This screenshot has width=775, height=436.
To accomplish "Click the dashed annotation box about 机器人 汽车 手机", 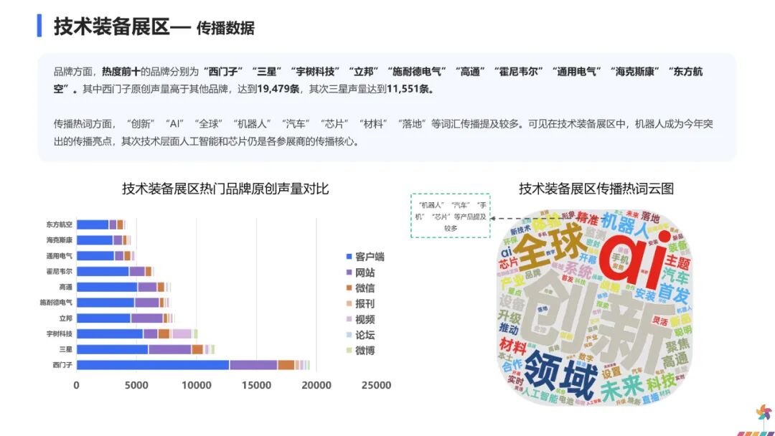I will click(x=450, y=216).
